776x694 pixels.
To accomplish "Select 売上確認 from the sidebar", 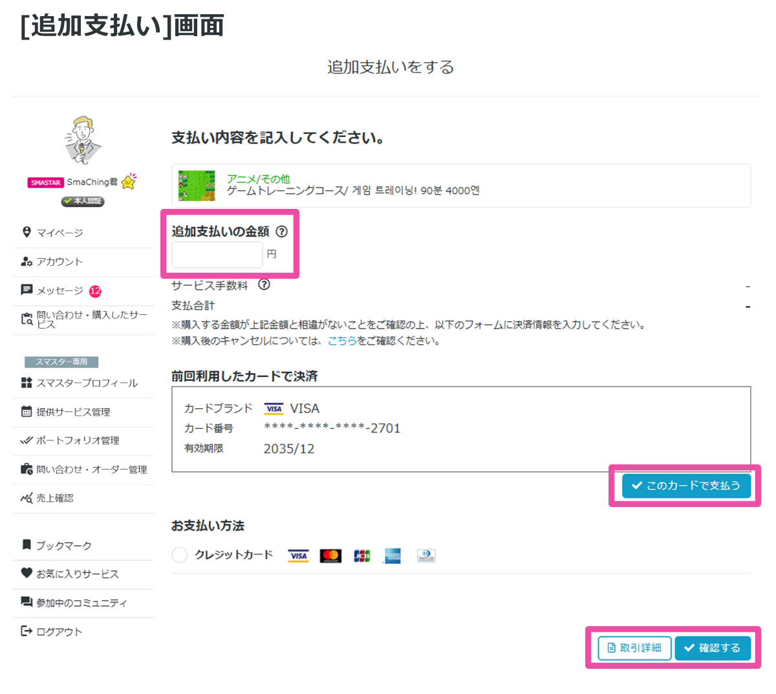I will click(x=54, y=498).
